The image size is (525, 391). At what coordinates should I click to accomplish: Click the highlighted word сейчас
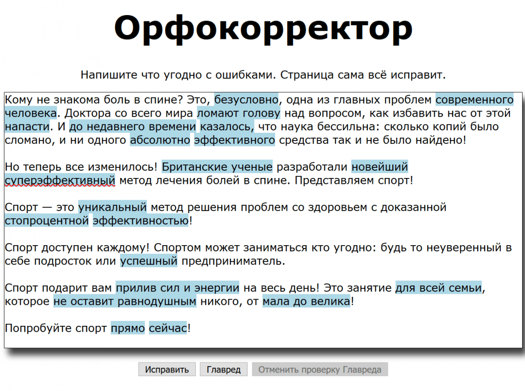168,328
